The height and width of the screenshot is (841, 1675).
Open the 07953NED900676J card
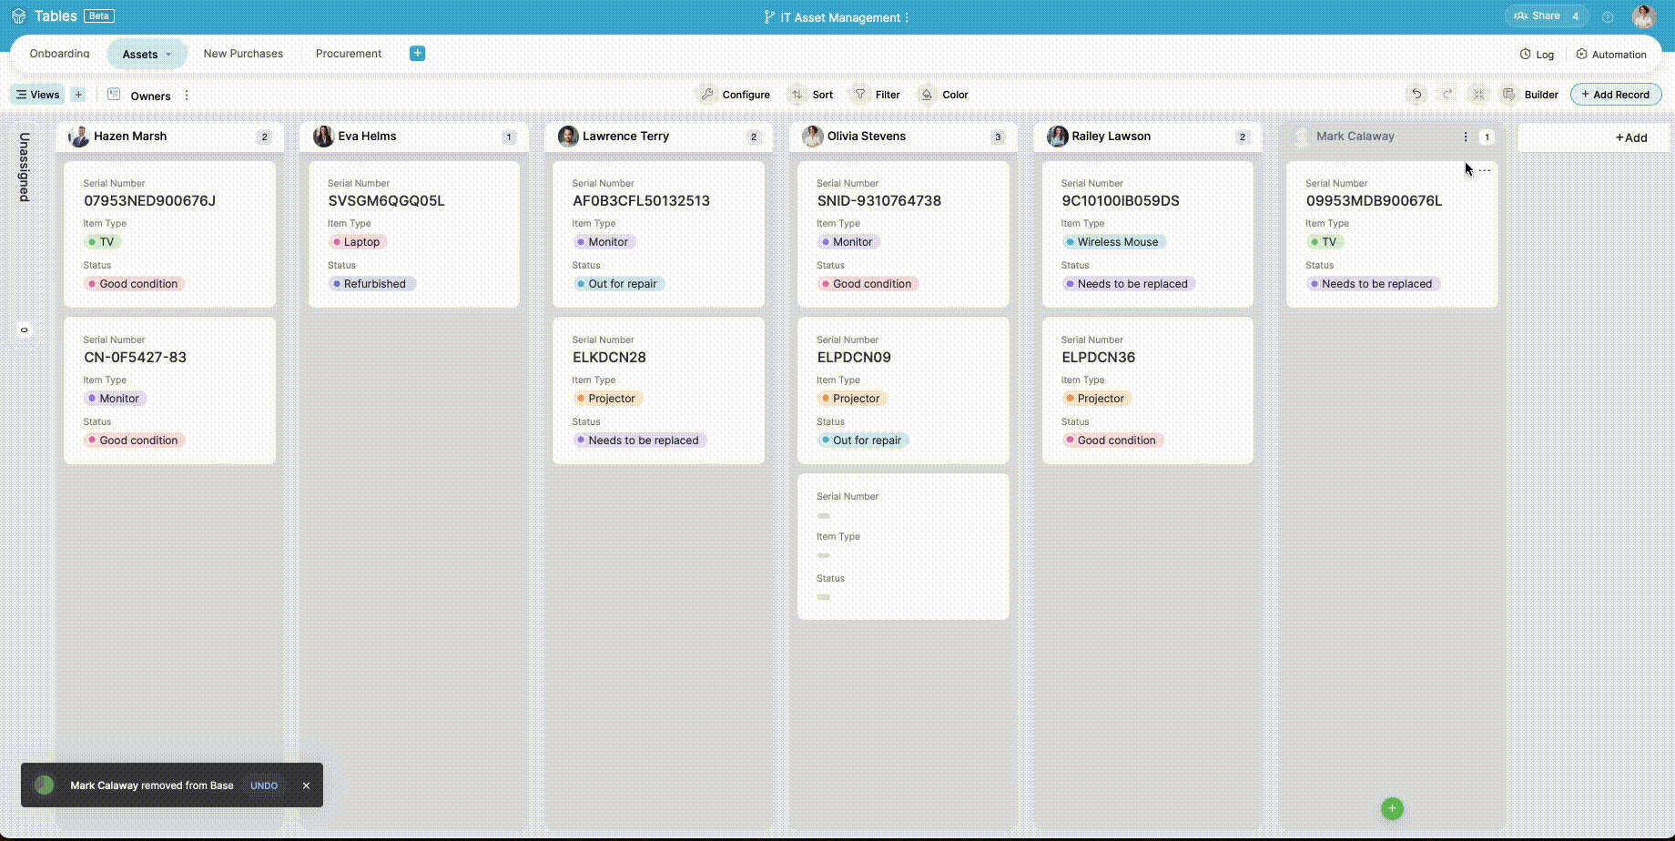(x=169, y=234)
